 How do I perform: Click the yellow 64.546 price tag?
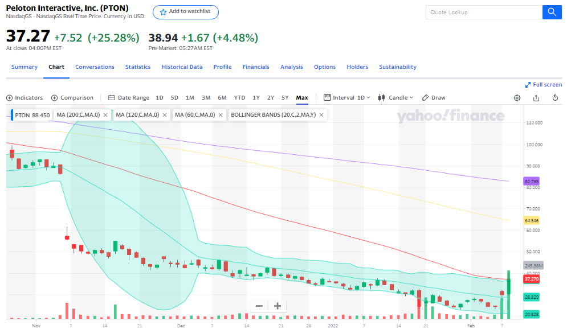pos(532,220)
